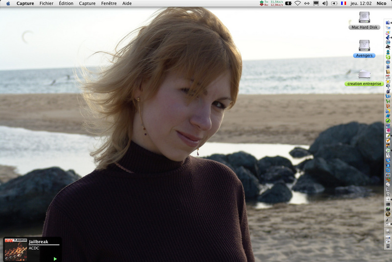Click the green play button in music widget
The width and height of the screenshot is (392, 262).
[x=55, y=259]
